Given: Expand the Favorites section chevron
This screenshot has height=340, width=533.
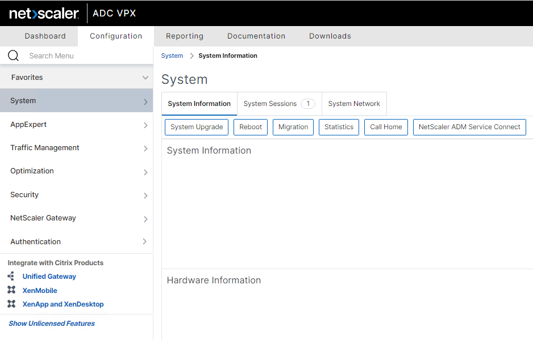Looking at the screenshot, I should [x=145, y=78].
